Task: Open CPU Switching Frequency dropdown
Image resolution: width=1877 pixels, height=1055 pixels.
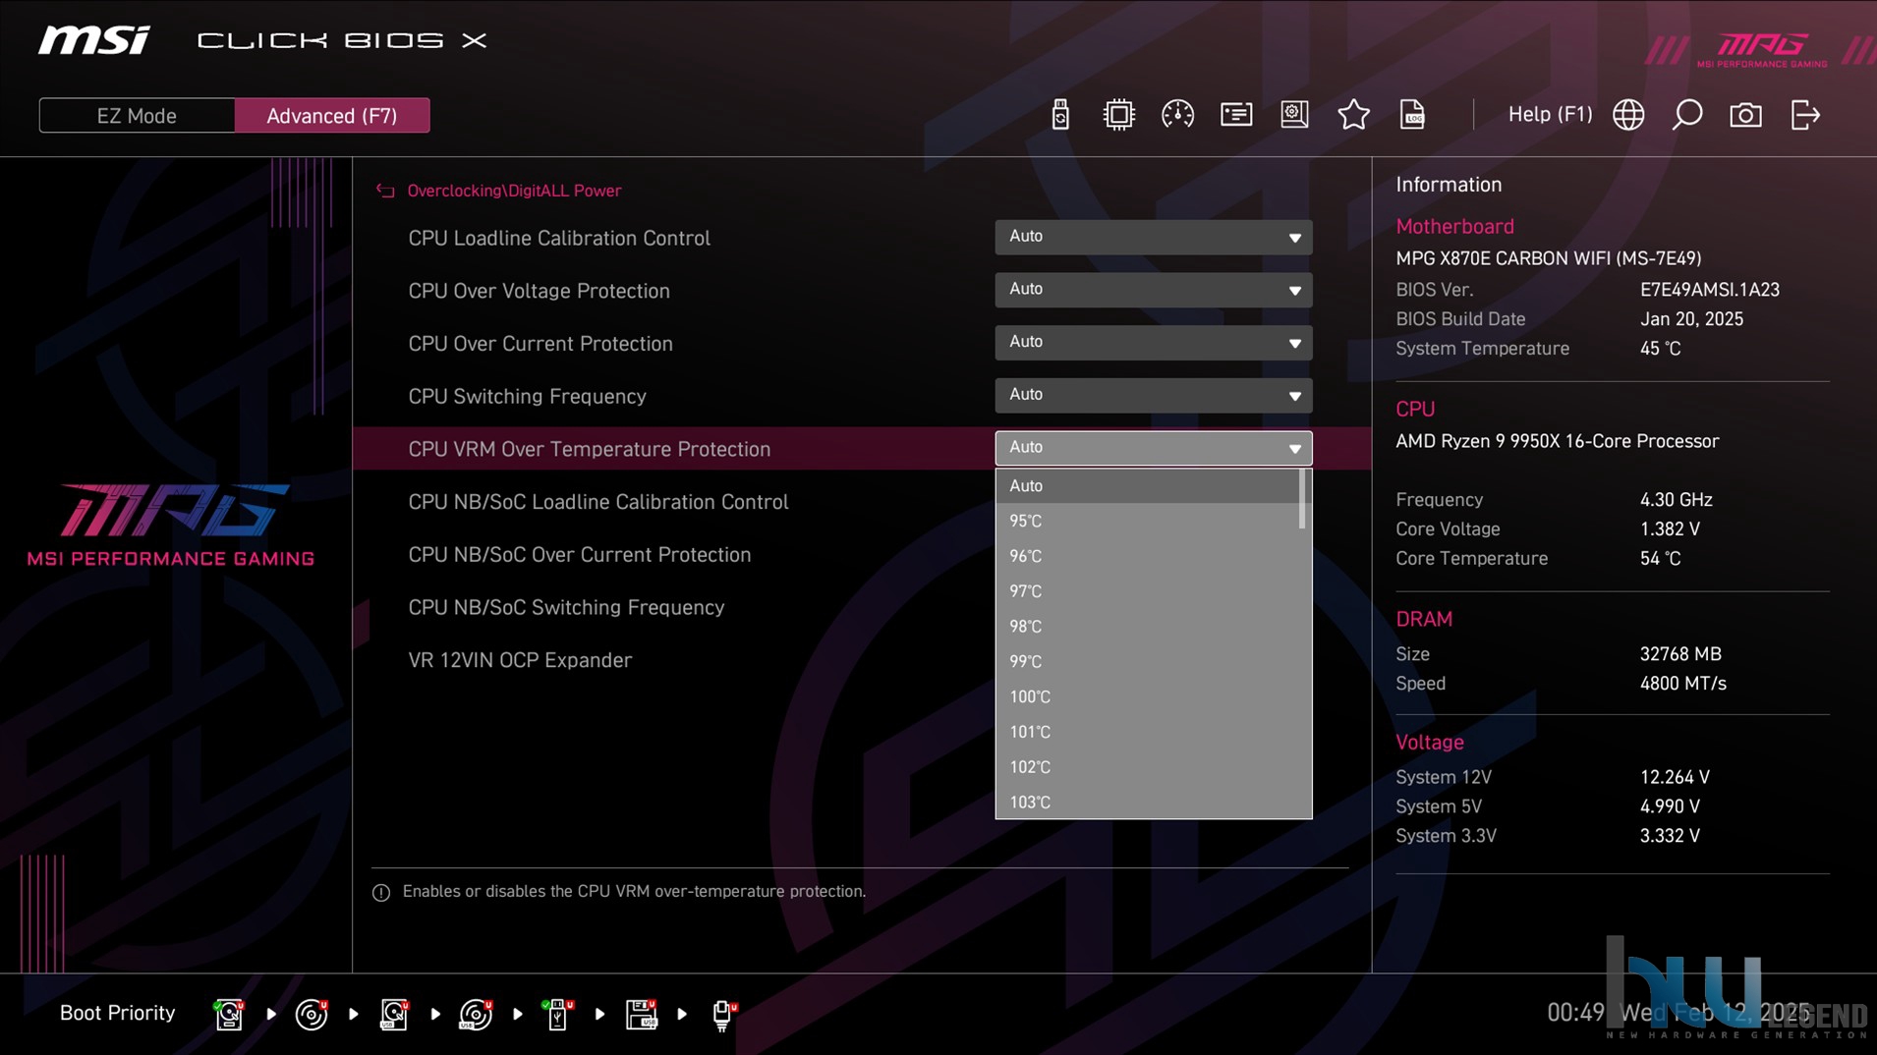Action: (1153, 395)
